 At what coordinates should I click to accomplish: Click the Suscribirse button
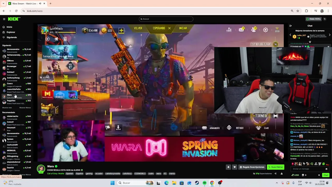275,167
